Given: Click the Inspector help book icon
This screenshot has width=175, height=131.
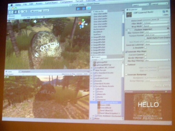Looking at the screenshot, I should click(x=164, y=11).
